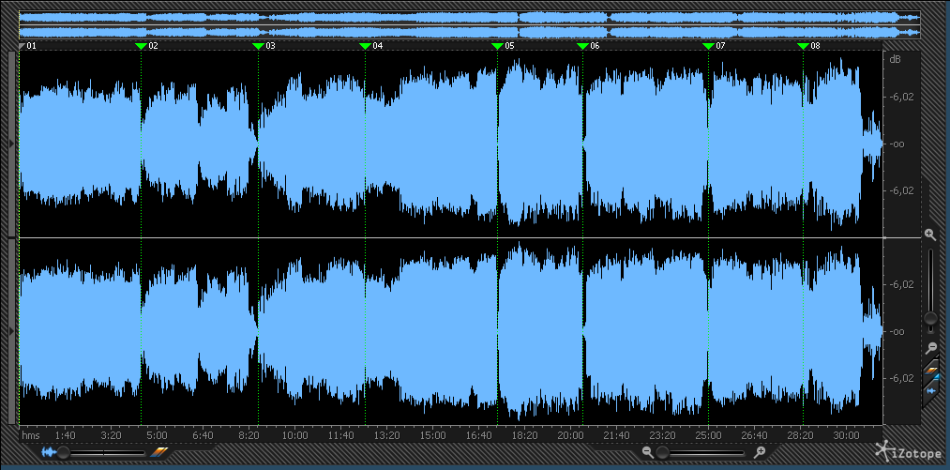Click the orange spectrogram icon on right panel
Screen dimensions: 950x470
coord(930,370)
